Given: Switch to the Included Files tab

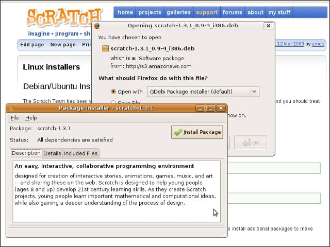Looking at the screenshot, I should [80, 153].
